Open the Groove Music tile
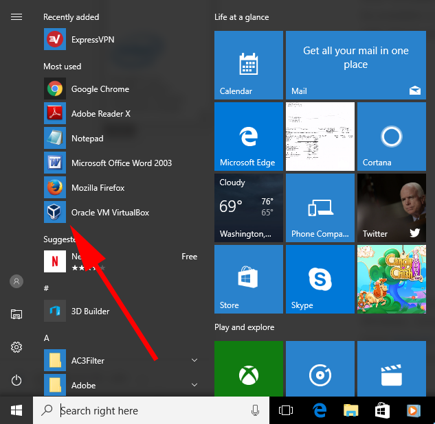Screen dimensions: 435x424 tap(320, 368)
